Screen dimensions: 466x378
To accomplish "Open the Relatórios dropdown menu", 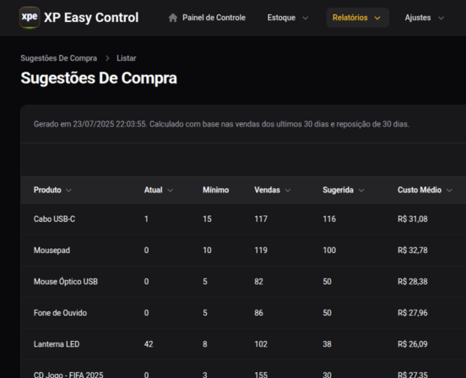I will click(358, 18).
